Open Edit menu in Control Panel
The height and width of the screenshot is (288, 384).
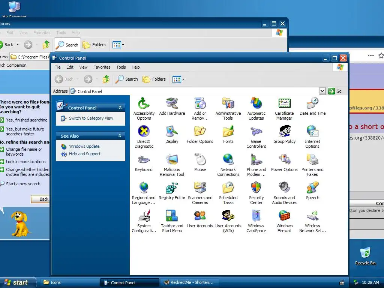70,67
